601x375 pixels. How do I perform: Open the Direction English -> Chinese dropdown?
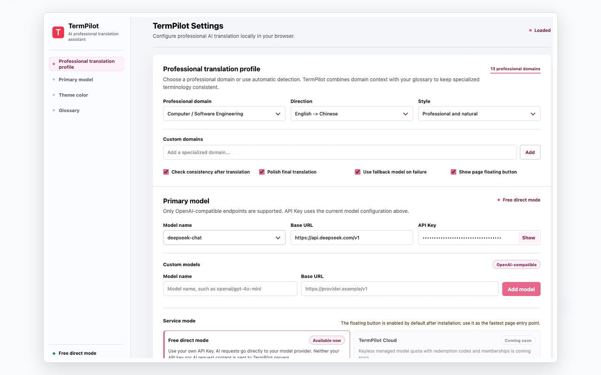tap(352, 114)
